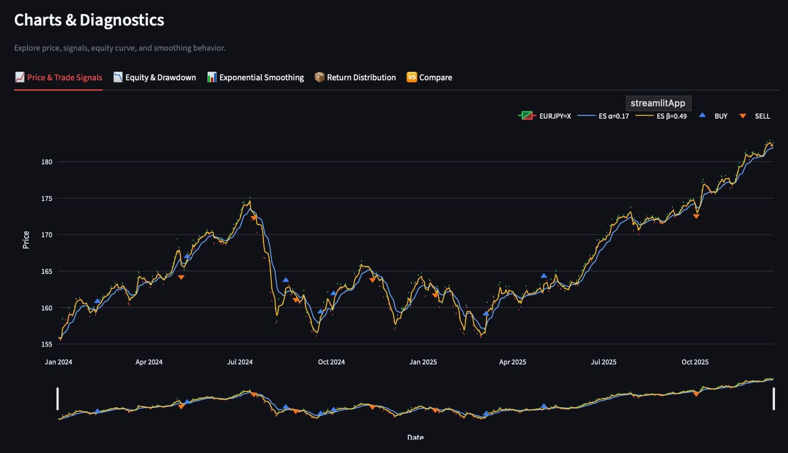Click the right handle of the range slider
Viewport: 788px width, 453px height.
click(x=773, y=398)
